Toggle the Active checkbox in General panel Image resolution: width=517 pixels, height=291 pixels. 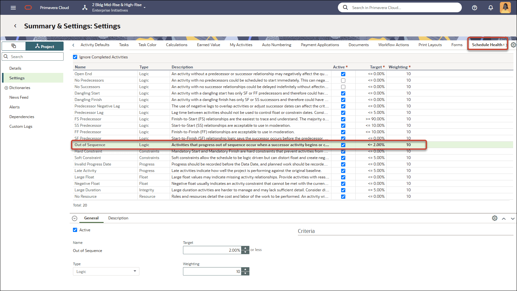pos(75,230)
